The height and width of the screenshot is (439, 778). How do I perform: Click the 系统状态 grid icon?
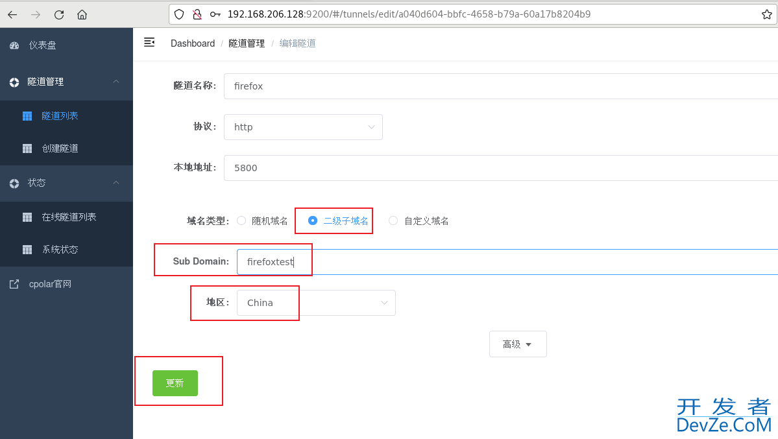(x=27, y=250)
